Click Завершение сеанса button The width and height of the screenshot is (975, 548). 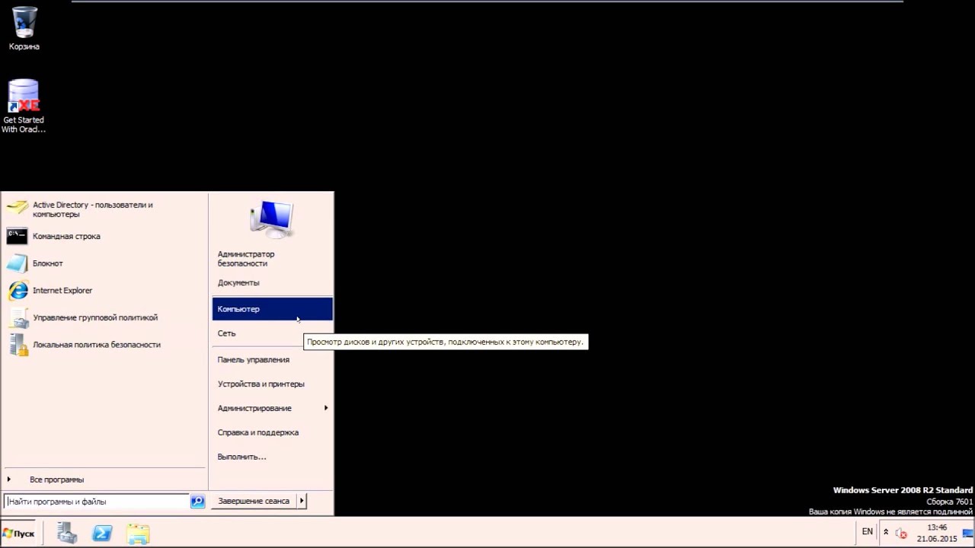(x=254, y=501)
